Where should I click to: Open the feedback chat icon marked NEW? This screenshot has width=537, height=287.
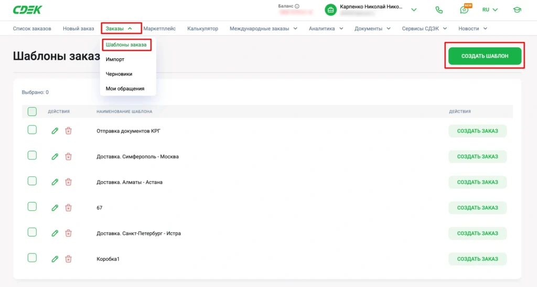pyautogui.click(x=465, y=9)
